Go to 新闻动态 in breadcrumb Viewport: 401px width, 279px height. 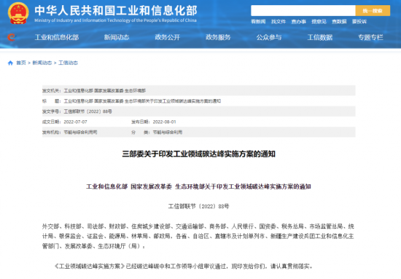click(42, 63)
